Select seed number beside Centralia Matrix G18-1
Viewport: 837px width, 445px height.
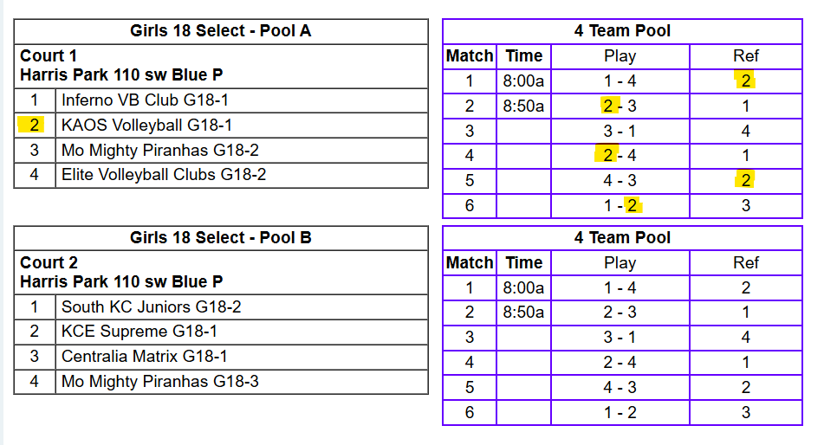[34, 357]
